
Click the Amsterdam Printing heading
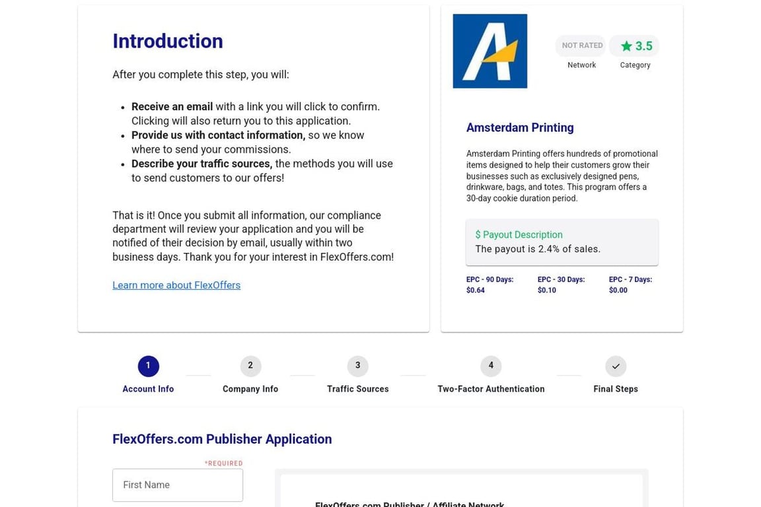(520, 127)
